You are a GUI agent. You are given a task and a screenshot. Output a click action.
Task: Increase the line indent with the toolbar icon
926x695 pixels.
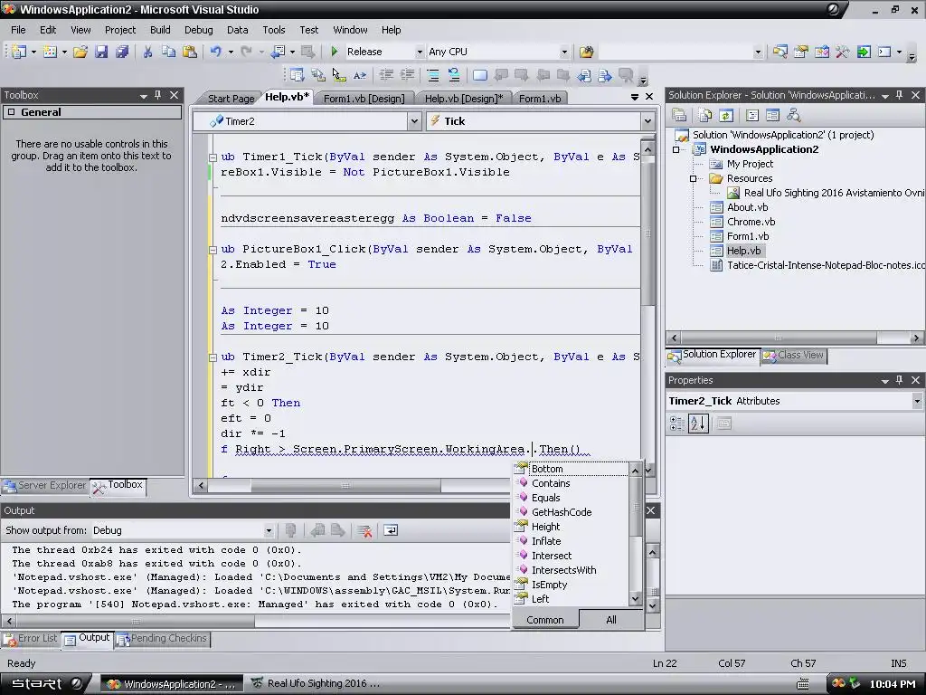407,75
